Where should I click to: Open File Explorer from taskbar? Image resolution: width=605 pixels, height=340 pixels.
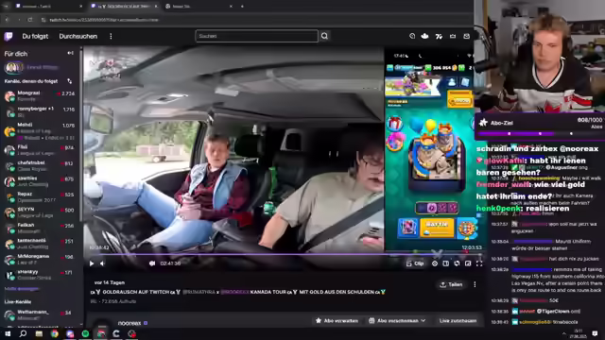(x=39, y=333)
